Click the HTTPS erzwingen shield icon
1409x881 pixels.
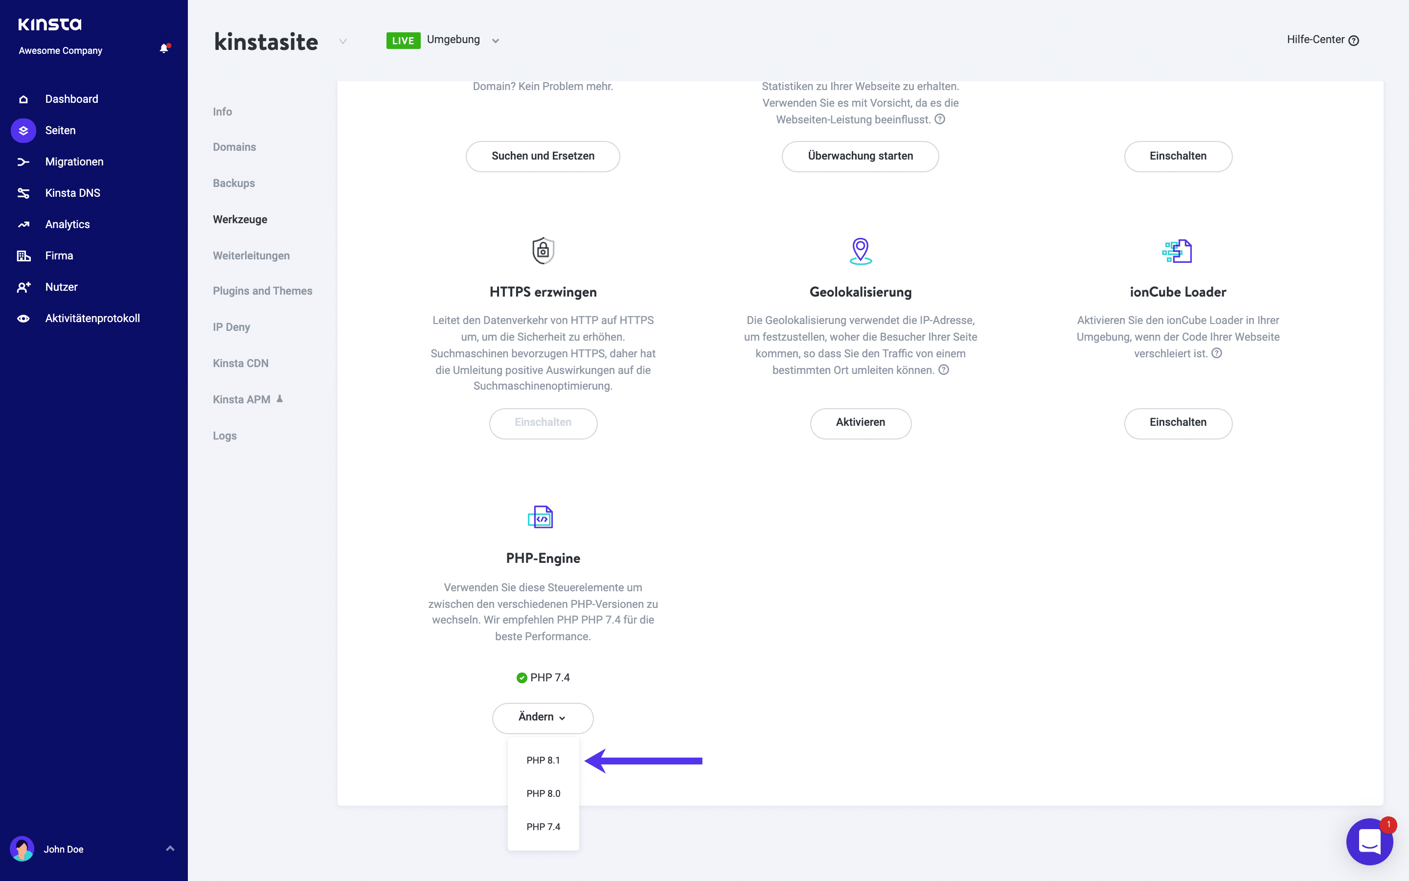[x=542, y=251]
